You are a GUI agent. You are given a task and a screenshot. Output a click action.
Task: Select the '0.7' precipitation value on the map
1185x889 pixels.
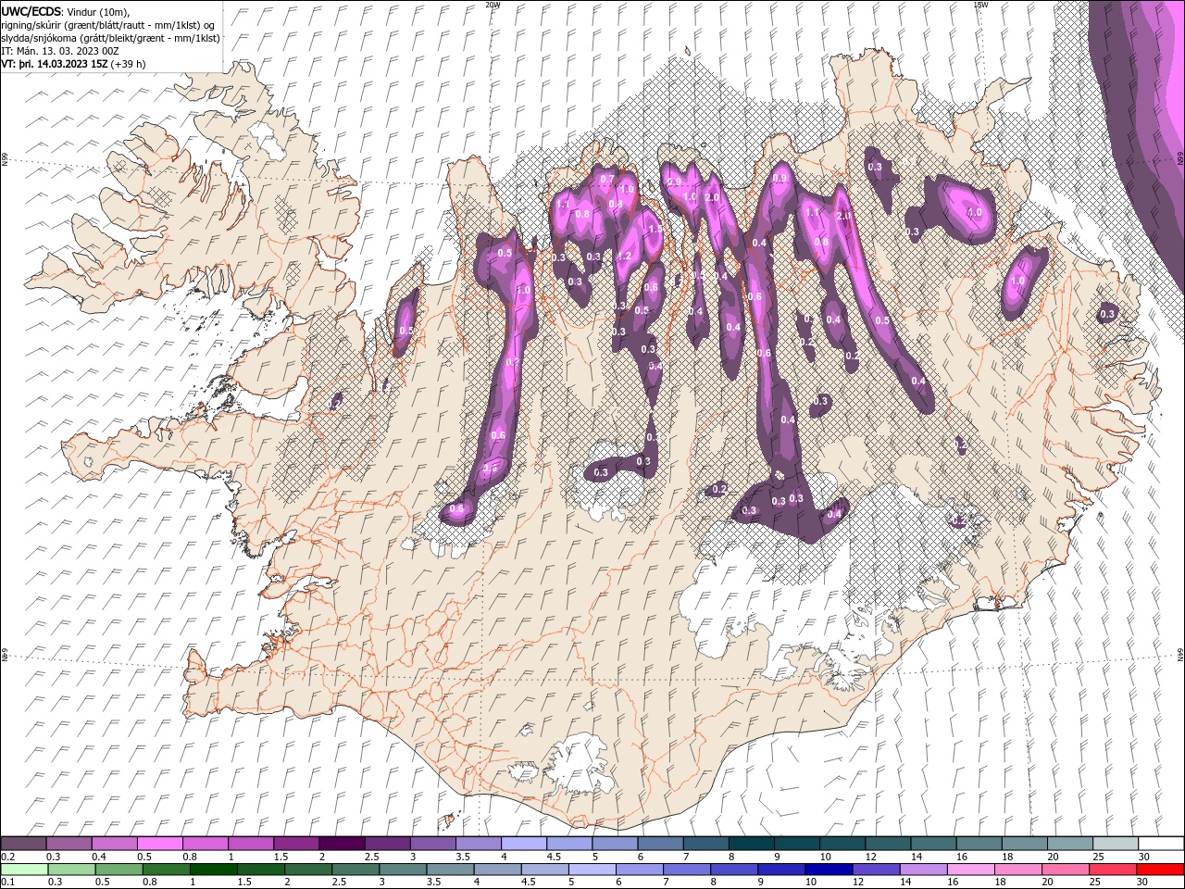607,179
